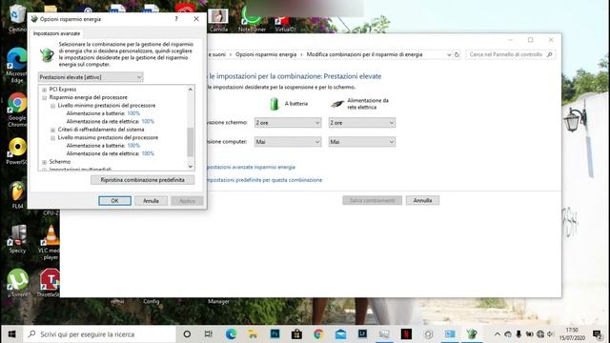This screenshot has width=610, height=343.
Task: Click the settings list scrollbar up arrow
Action: click(191, 90)
